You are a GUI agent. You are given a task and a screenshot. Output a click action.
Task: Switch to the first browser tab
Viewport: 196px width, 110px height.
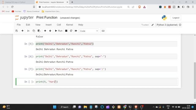pyautogui.click(x=17, y=2)
